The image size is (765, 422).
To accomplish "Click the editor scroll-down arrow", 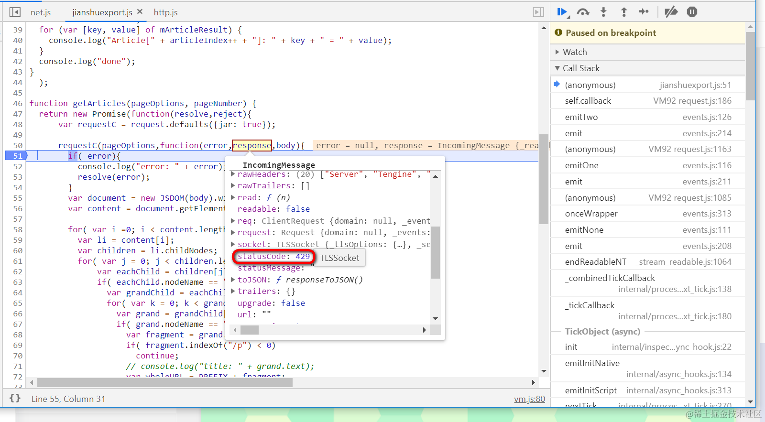I will pos(544,371).
